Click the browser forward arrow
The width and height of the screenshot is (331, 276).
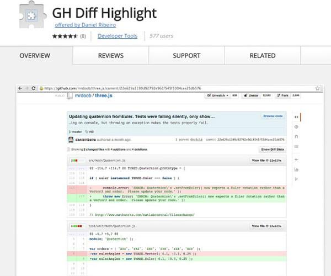pyautogui.click(x=27, y=88)
